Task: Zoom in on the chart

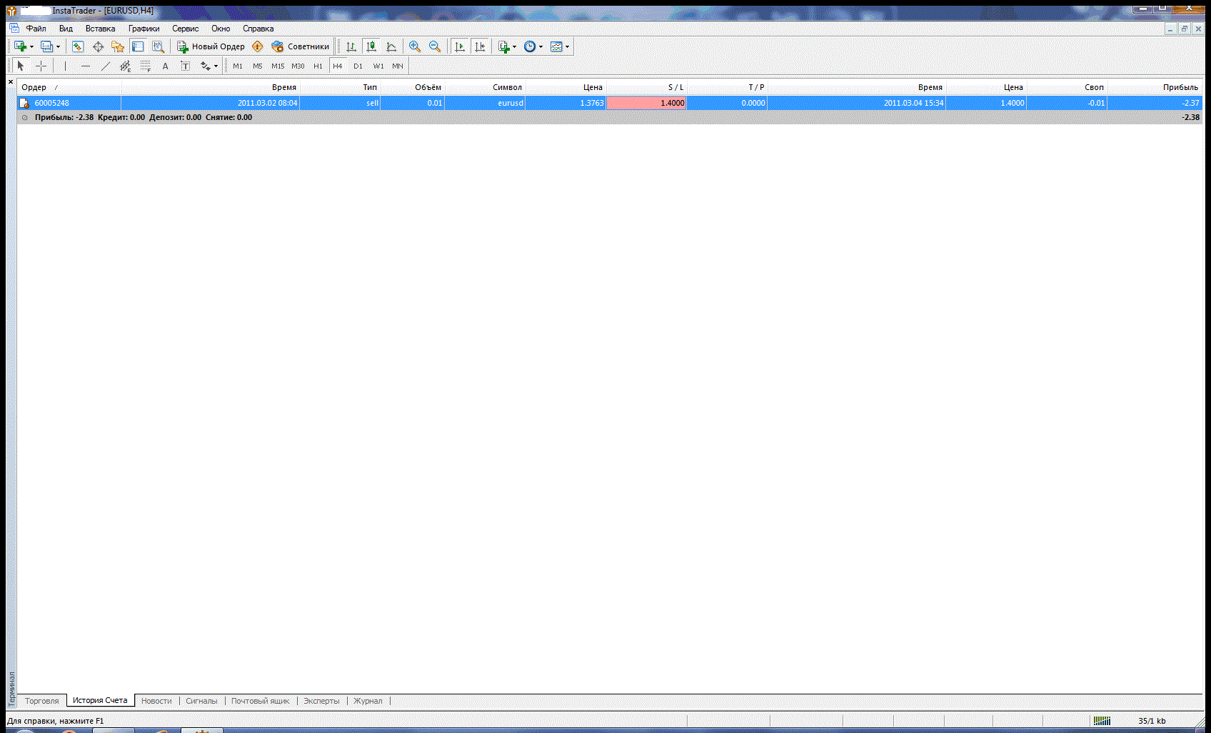Action: click(x=415, y=46)
